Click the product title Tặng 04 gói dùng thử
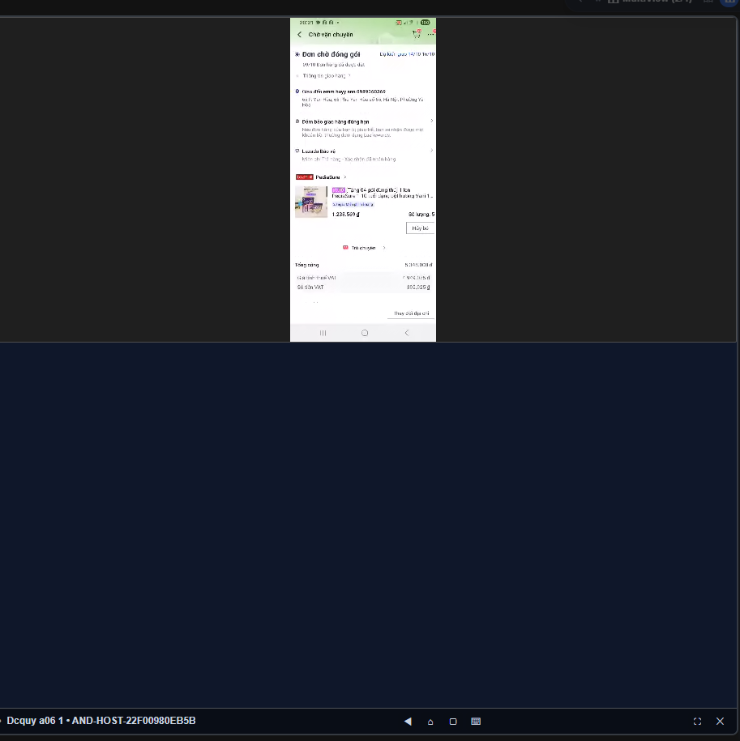Screen dimensions: 740x741 (x=383, y=193)
